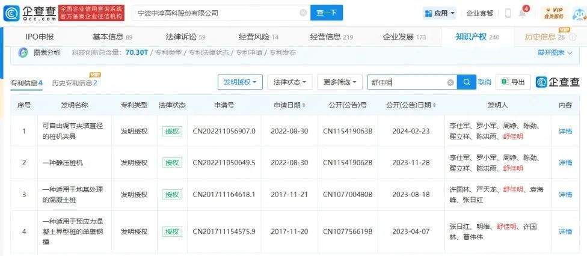This screenshot has width=587, height=256.
Task: Open 详情 for 一种适用于地基处理的混凝土桩
Action: [565, 195]
